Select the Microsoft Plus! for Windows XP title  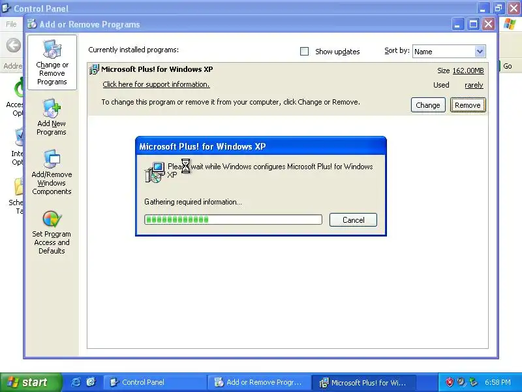(157, 69)
